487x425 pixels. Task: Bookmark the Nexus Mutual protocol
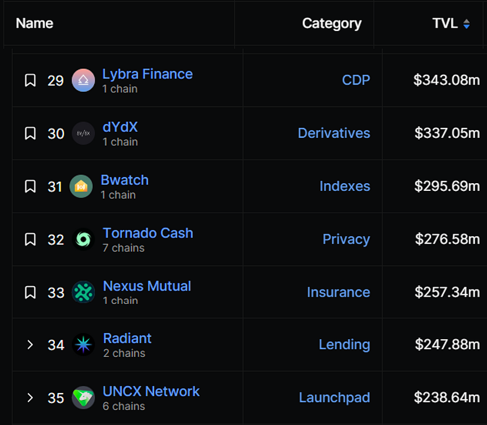(30, 292)
